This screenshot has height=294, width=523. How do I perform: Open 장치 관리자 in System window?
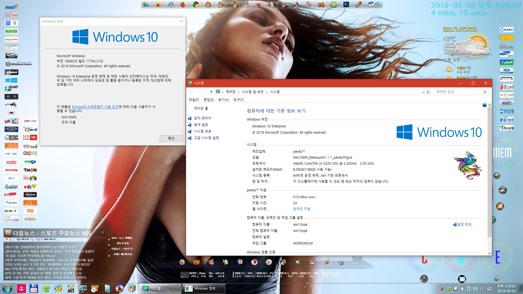coord(203,118)
